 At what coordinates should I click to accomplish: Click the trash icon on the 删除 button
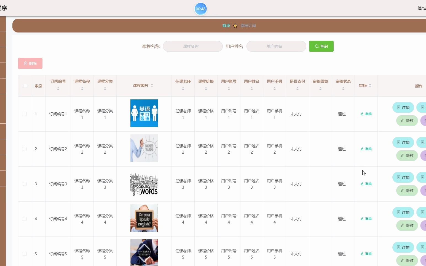click(25, 63)
